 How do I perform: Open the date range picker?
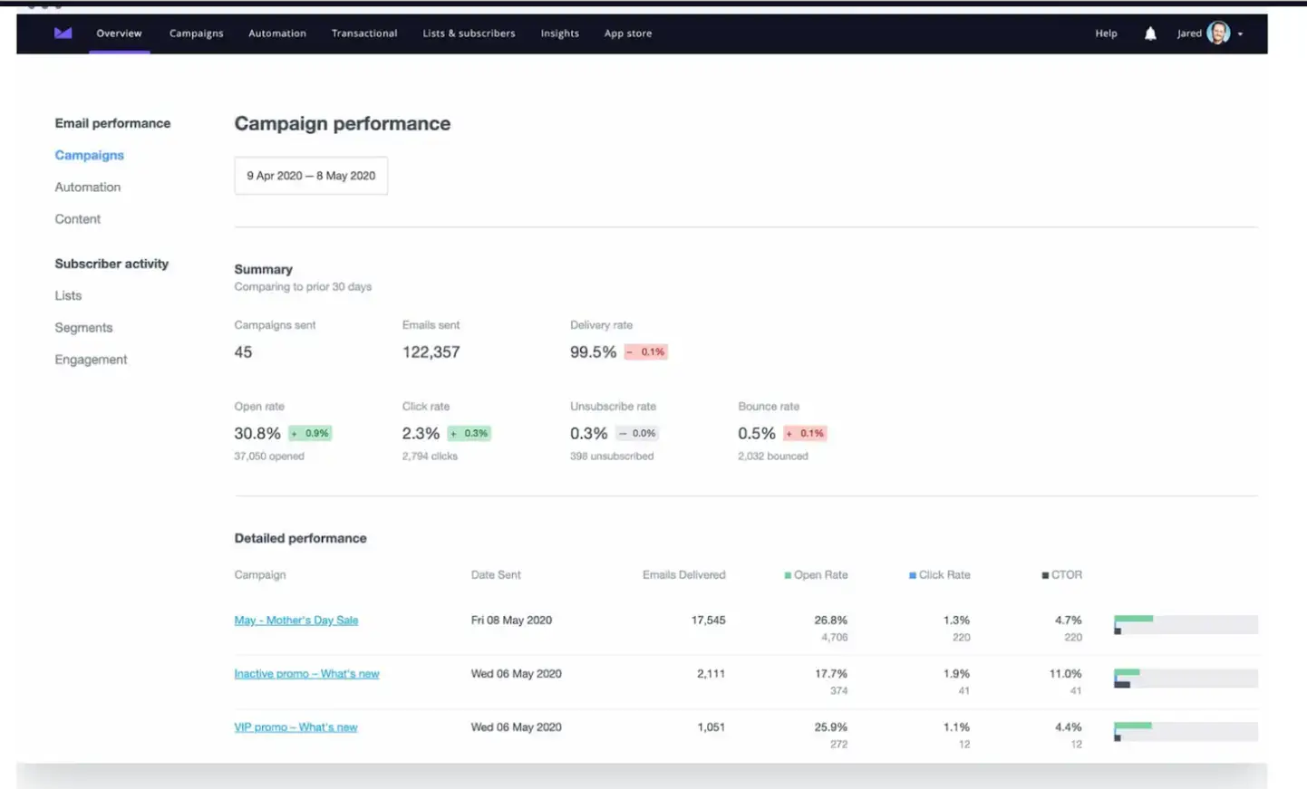click(311, 176)
